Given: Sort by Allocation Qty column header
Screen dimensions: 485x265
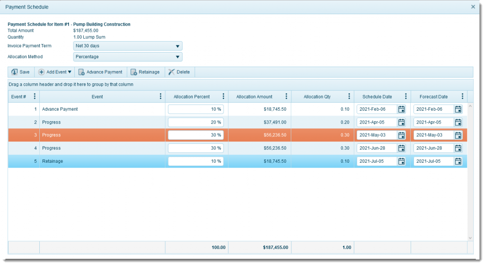Looking at the screenshot, I should tap(317, 97).
